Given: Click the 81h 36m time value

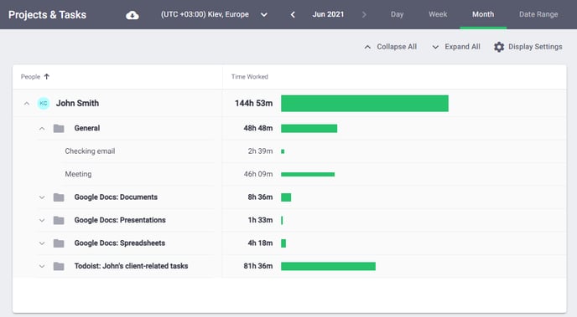Looking at the screenshot, I should (x=258, y=266).
